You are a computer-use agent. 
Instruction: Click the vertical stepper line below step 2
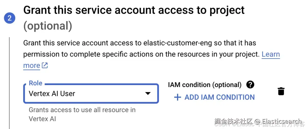9,81
